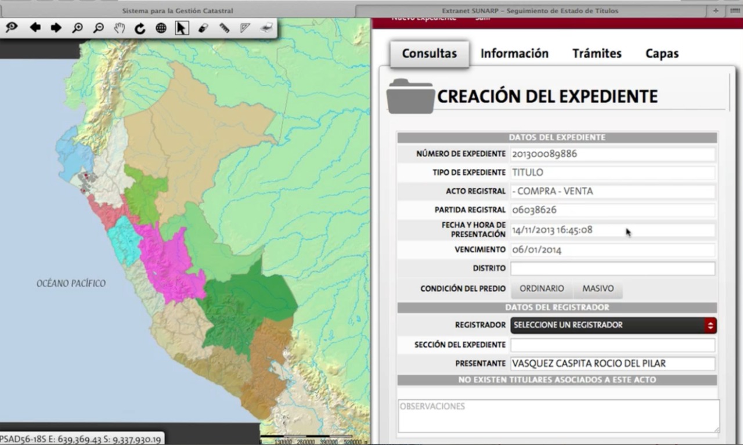
Task: Switch to the Capas tab
Action: (x=662, y=53)
